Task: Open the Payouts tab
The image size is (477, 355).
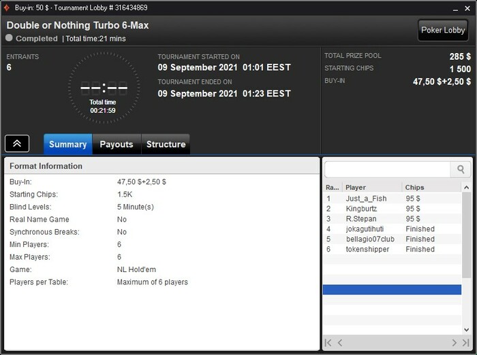Action: 117,144
